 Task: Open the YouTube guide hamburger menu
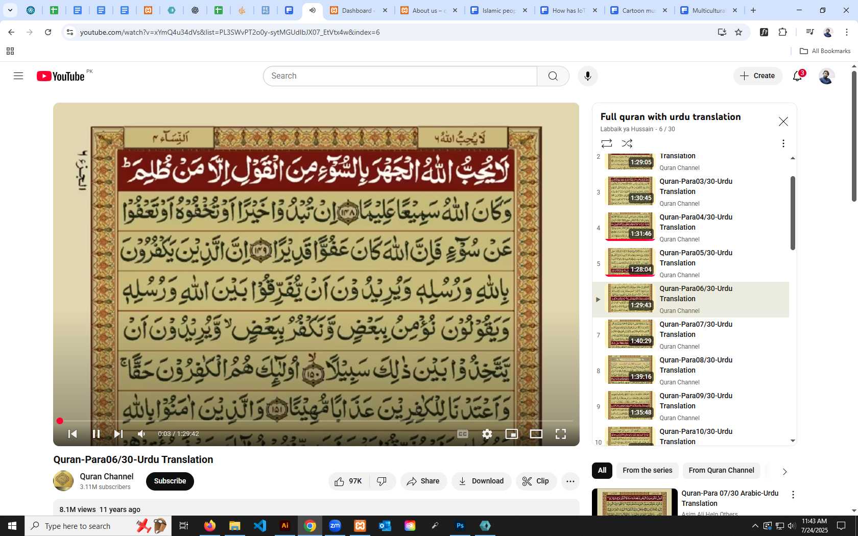click(18, 76)
